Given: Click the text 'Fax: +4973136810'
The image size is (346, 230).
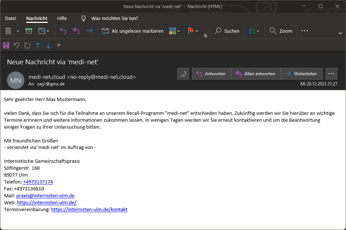Looking at the screenshot, I should tap(24, 189).
